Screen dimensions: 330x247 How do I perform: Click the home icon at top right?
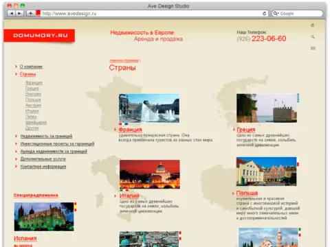tap(312, 25)
